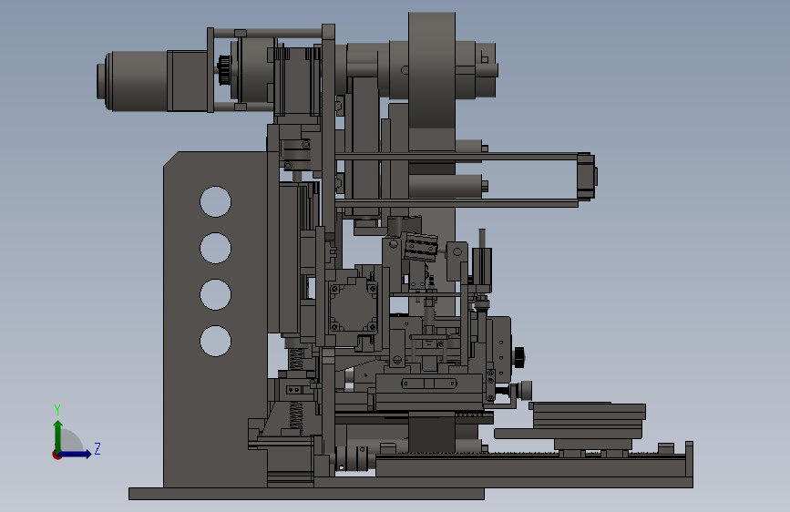Select the end block joining the horizontal rods
The width and height of the screenshot is (790, 512).
[x=587, y=177]
